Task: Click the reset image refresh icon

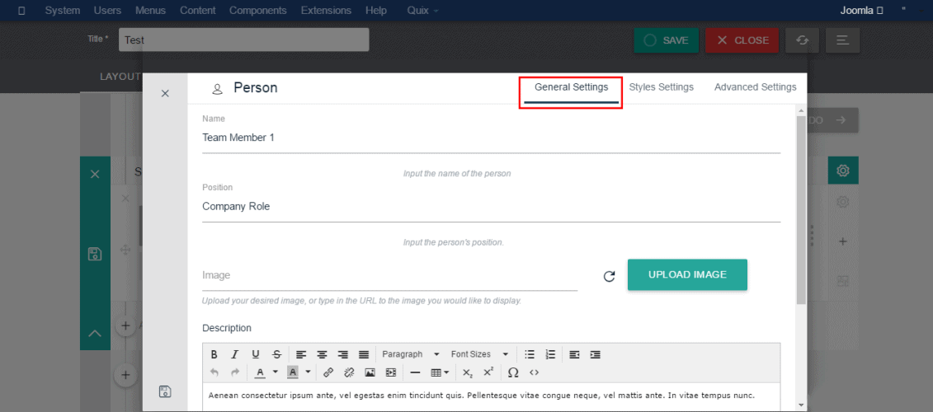Action: pos(609,276)
